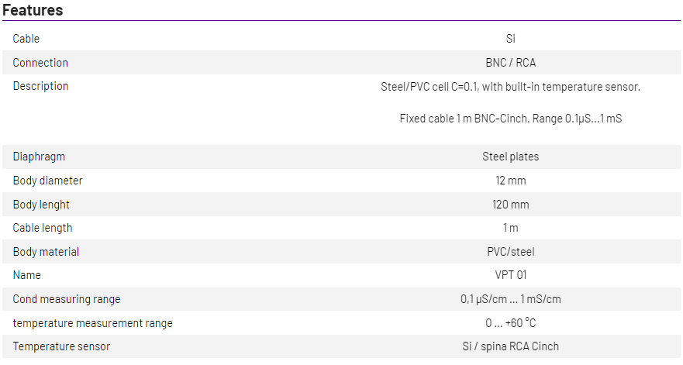The height and width of the screenshot is (365, 683).
Task: Select the 12 mm diameter value
Action: pyautogui.click(x=510, y=181)
